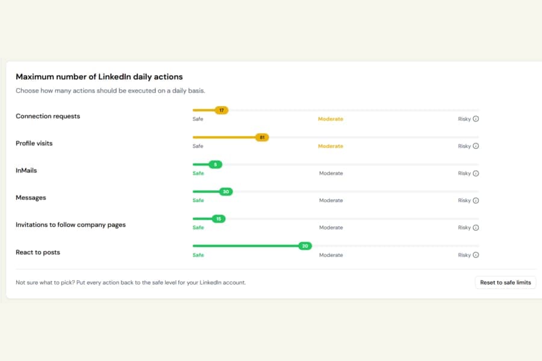
Task: Click the Profile visits slider handle showing 81
Action: (x=262, y=138)
